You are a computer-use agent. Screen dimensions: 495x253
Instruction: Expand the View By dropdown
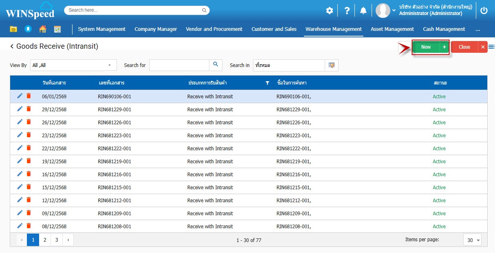tap(110, 65)
